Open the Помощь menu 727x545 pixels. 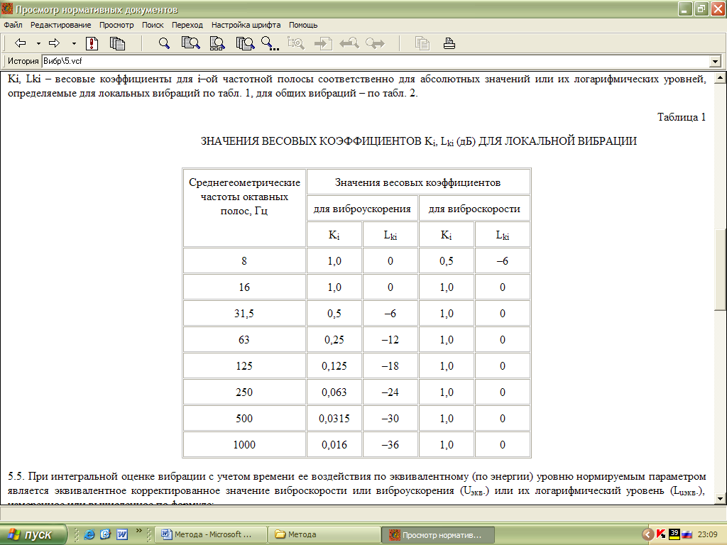coord(303,25)
